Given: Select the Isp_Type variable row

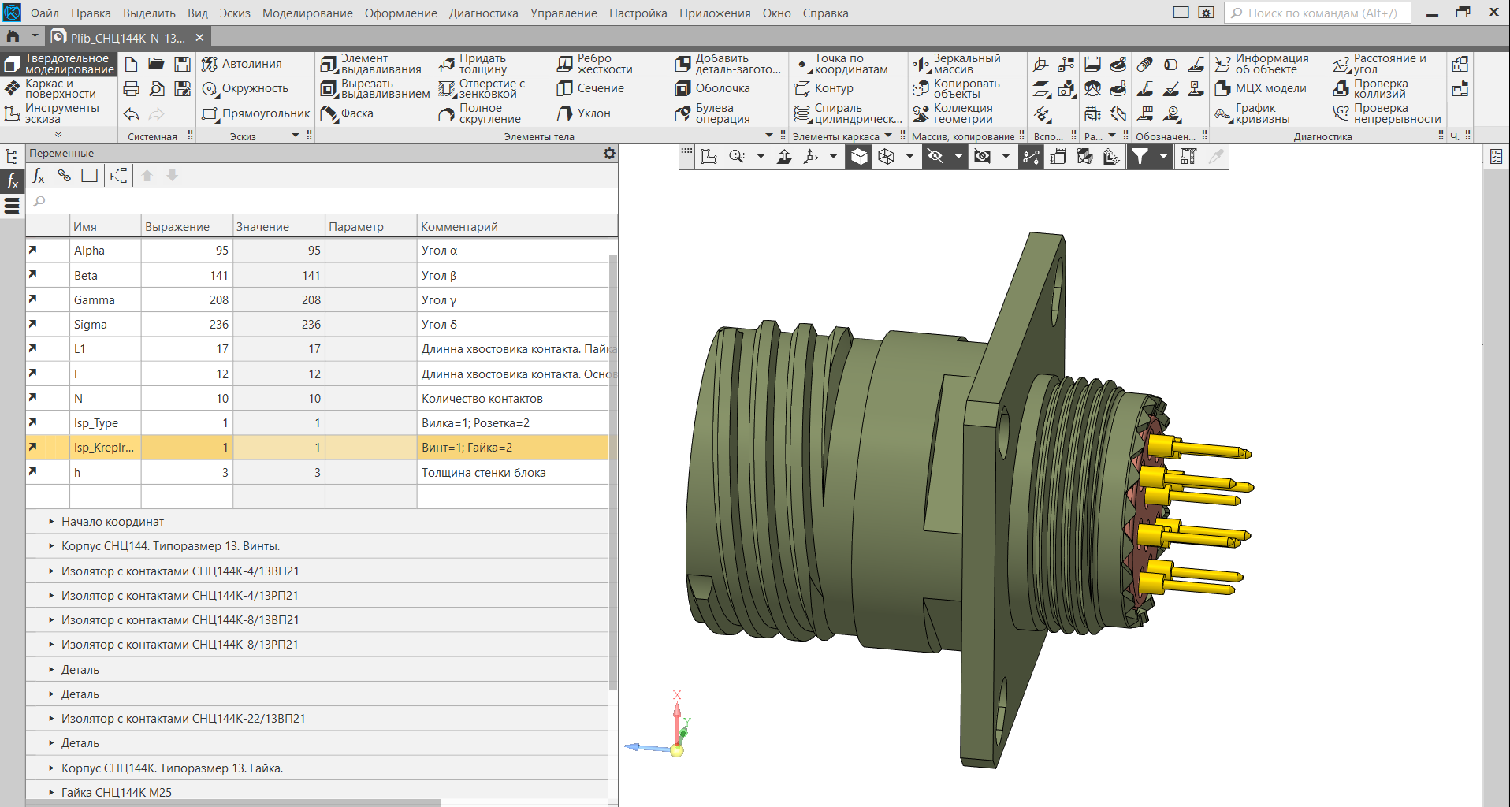Looking at the screenshot, I should [x=96, y=423].
